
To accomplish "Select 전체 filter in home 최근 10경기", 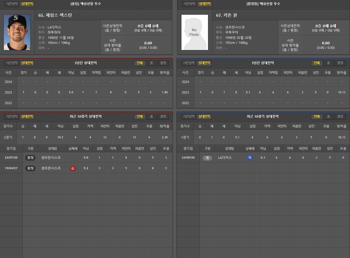I will tap(140, 116).
